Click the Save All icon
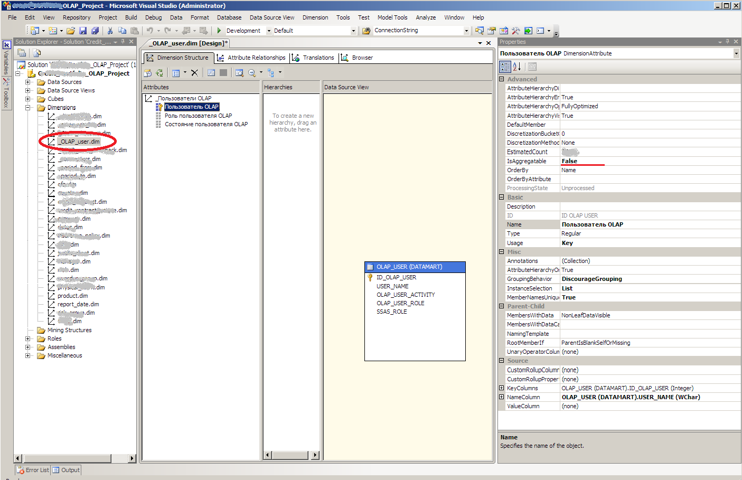742x480 pixels. click(95, 31)
